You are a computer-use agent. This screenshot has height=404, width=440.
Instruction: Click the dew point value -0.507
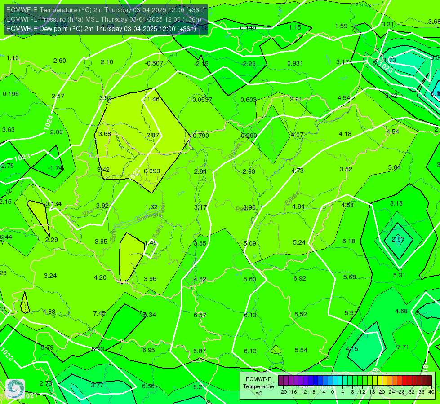click(154, 63)
